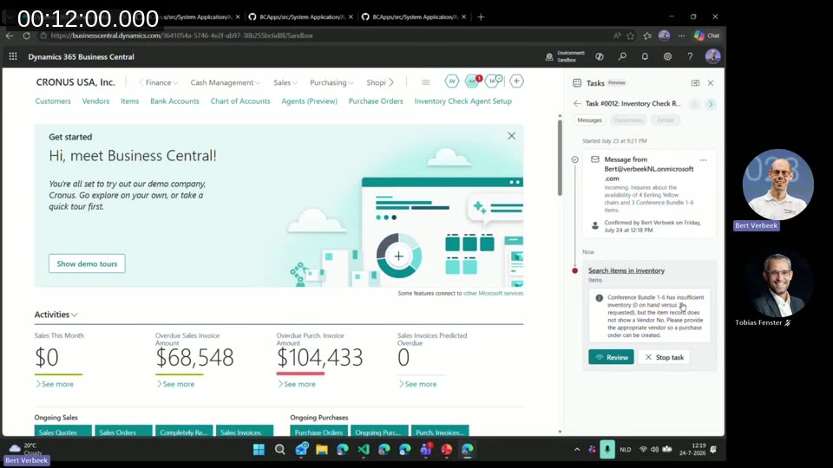The height and width of the screenshot is (468, 833).
Task: Open Agents (Preview)
Action: pos(309,101)
